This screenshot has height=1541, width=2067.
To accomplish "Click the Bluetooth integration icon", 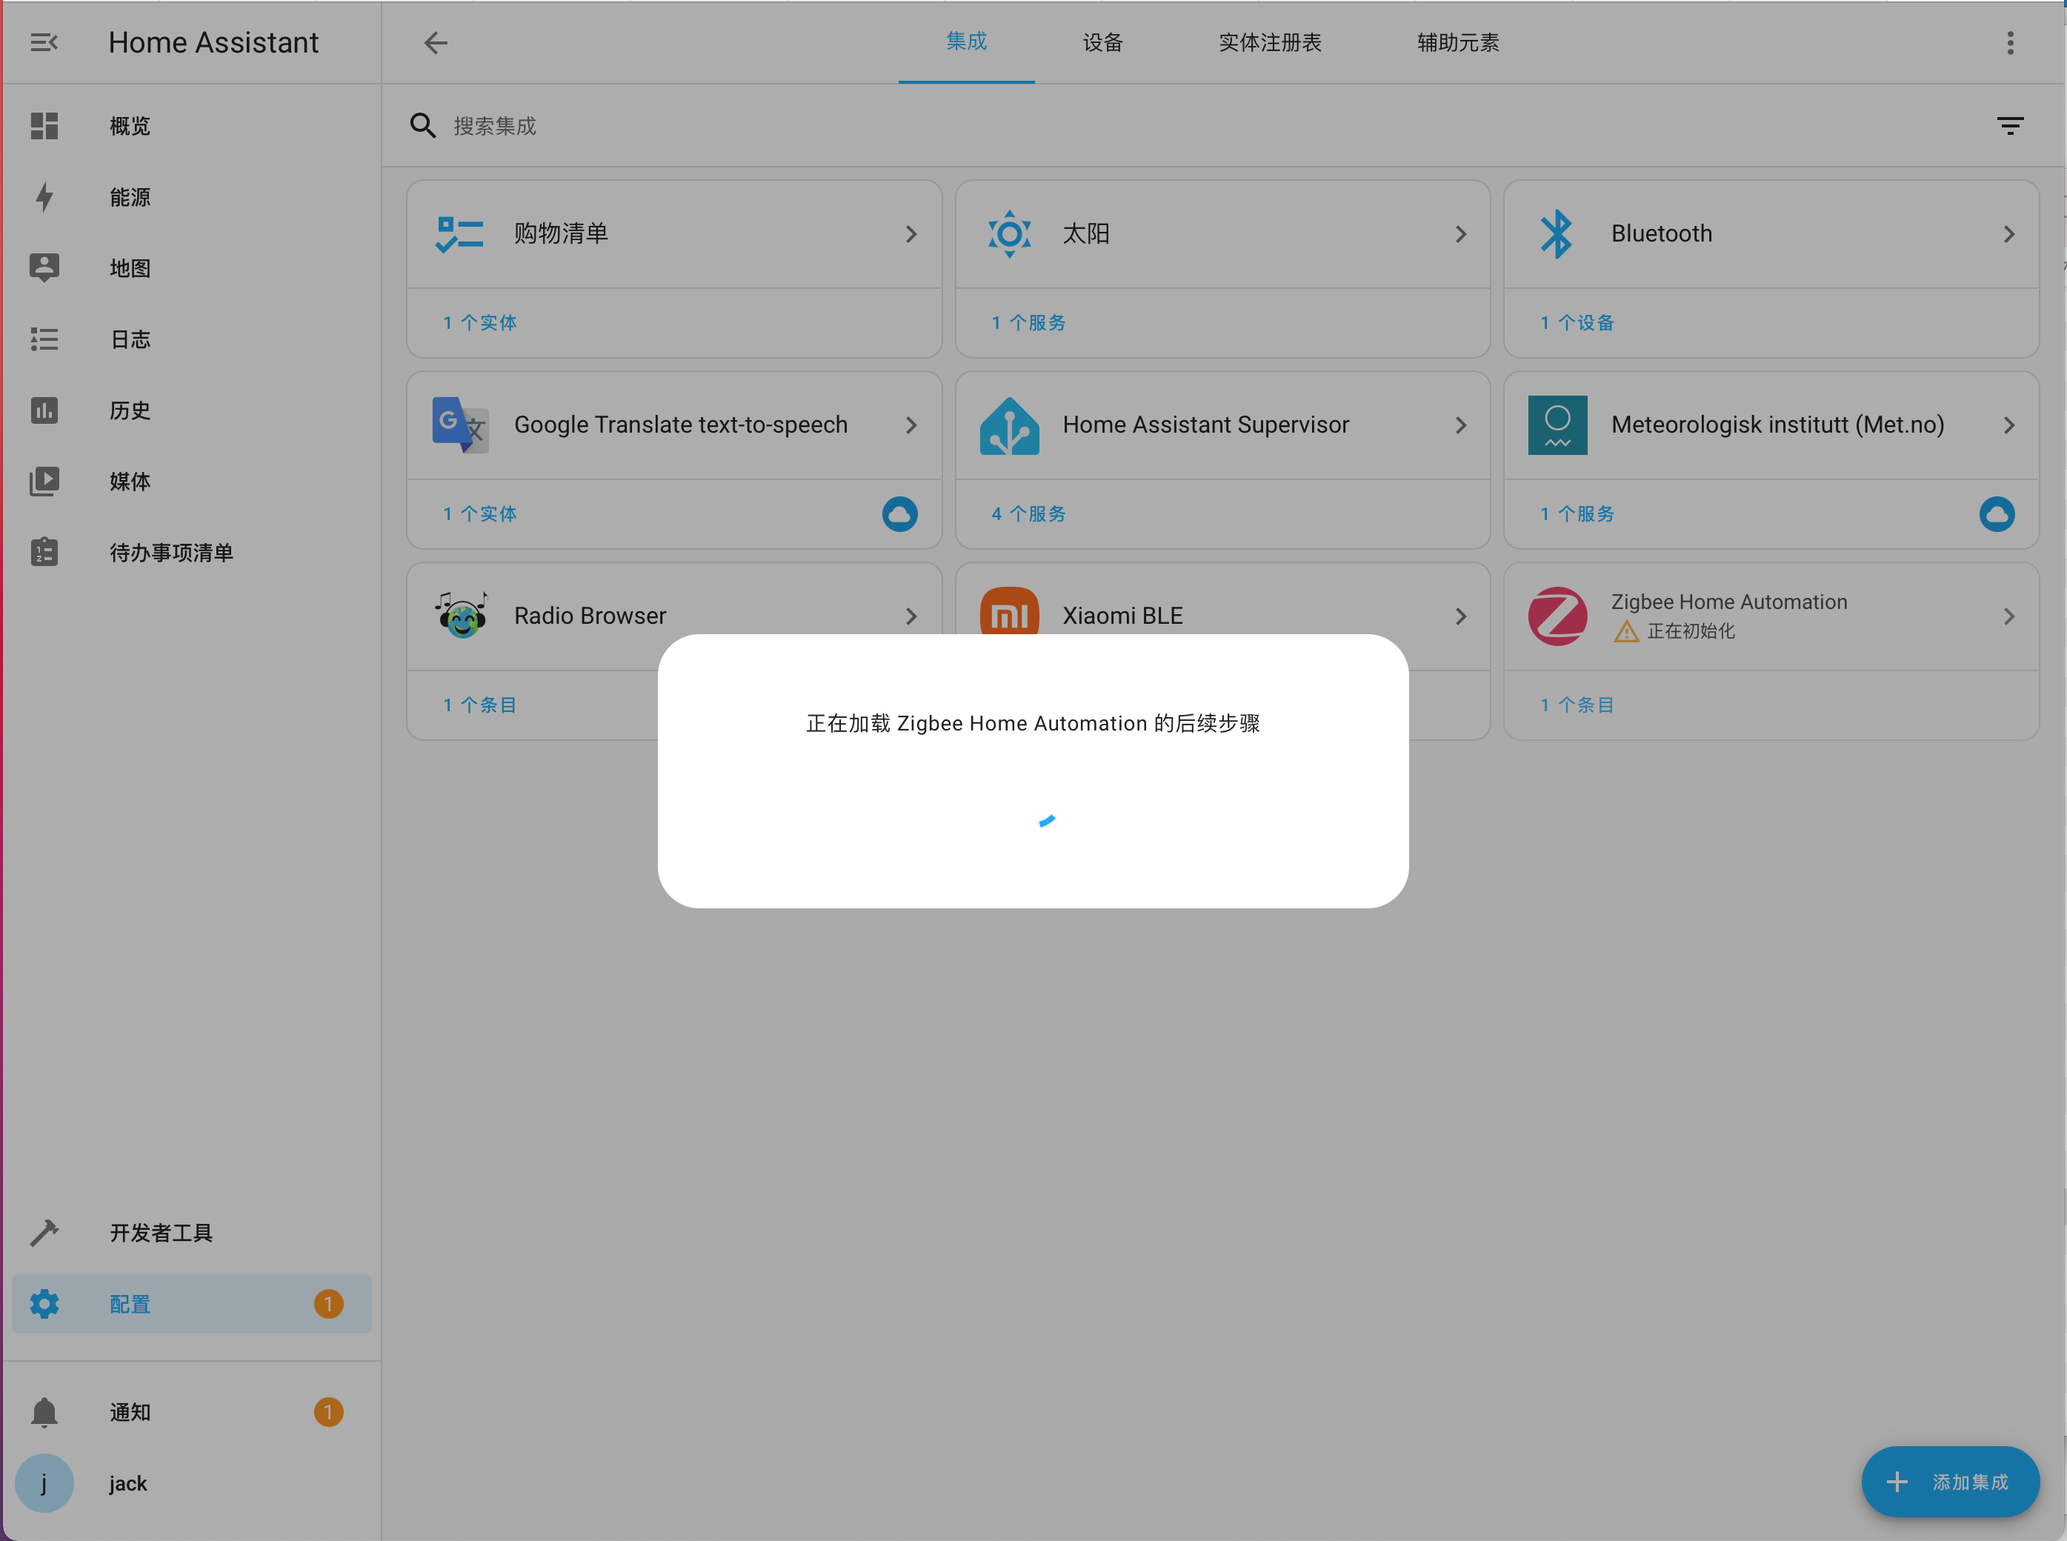I will point(1557,234).
